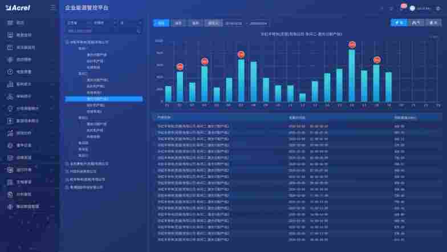Open the monitor screen icon in the sidebar

(x=11, y=35)
